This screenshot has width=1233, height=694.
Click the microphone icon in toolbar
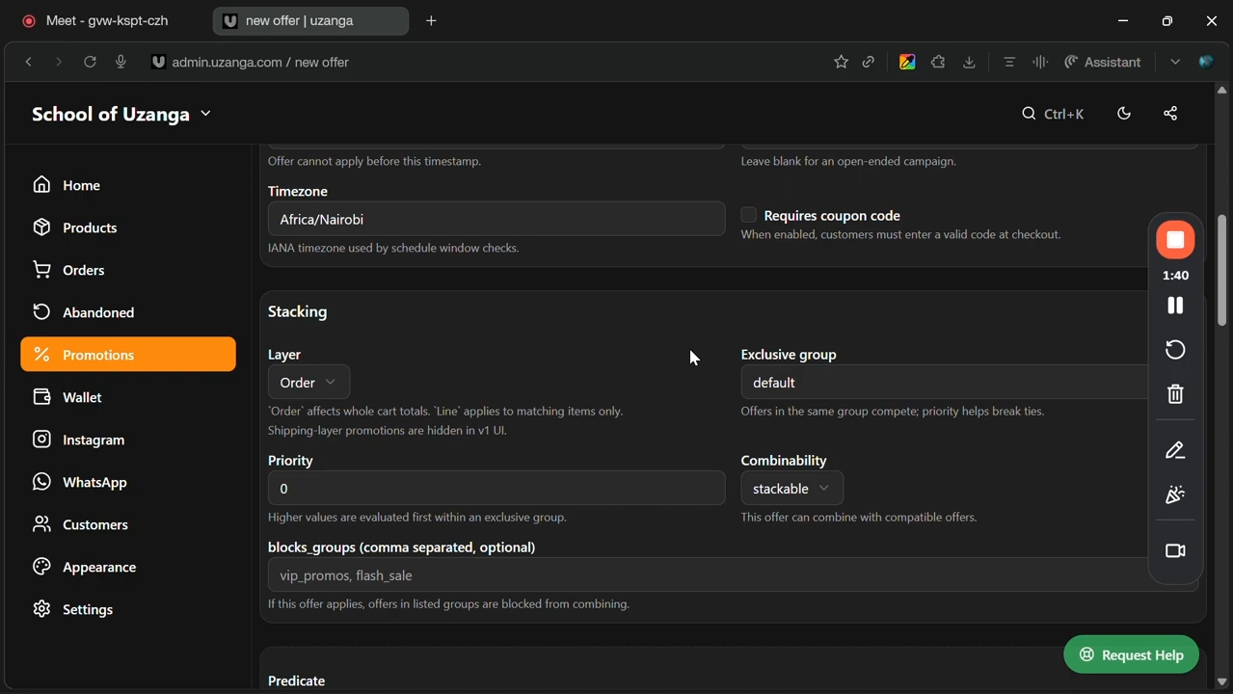[121, 62]
